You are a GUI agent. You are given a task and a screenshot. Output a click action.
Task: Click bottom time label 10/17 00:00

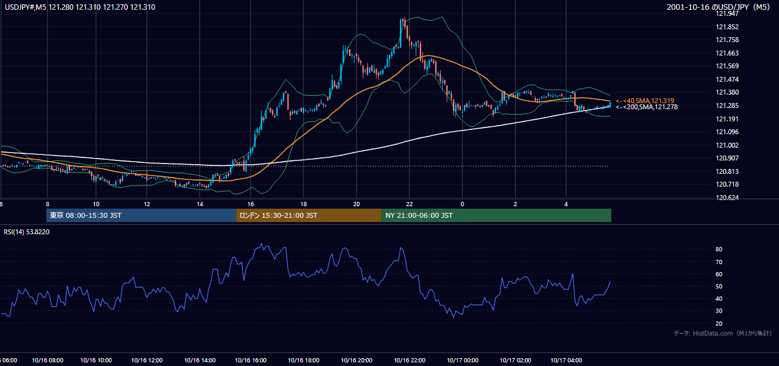[x=463, y=361]
